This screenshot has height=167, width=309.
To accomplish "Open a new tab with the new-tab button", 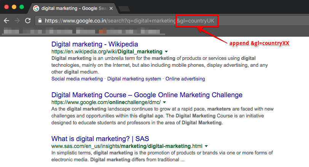I will (124, 8).
